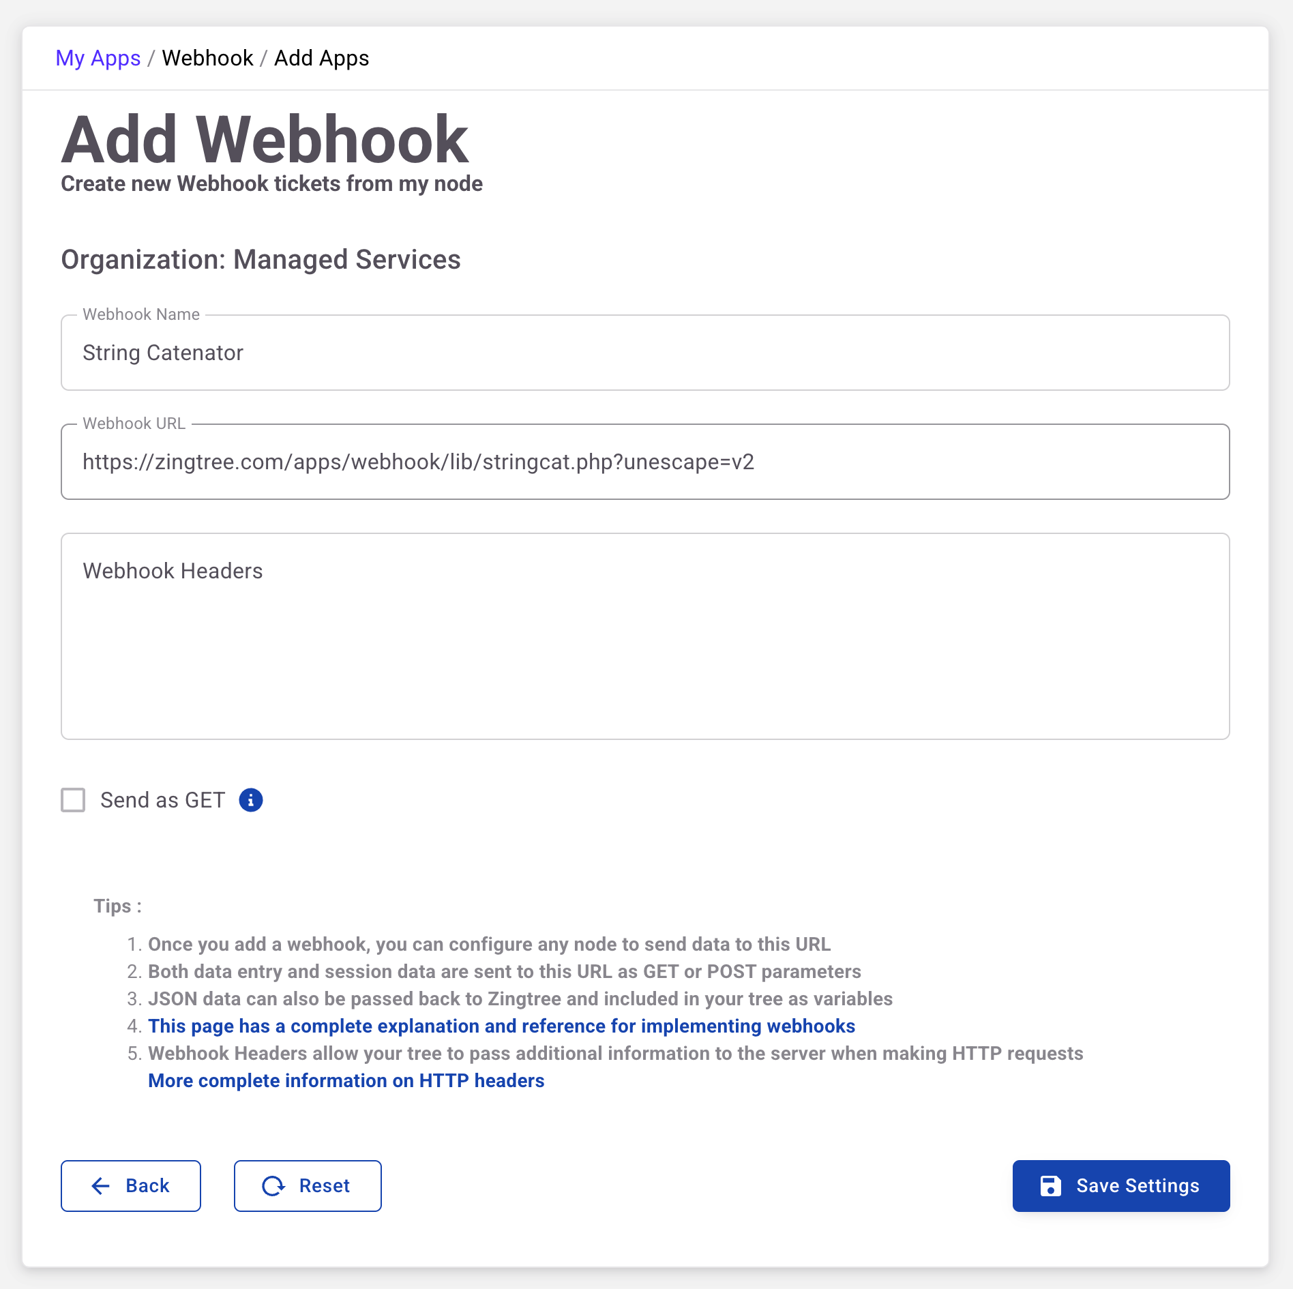The height and width of the screenshot is (1289, 1293).
Task: Click the Add Apps breadcrumb item
Action: [x=321, y=59]
